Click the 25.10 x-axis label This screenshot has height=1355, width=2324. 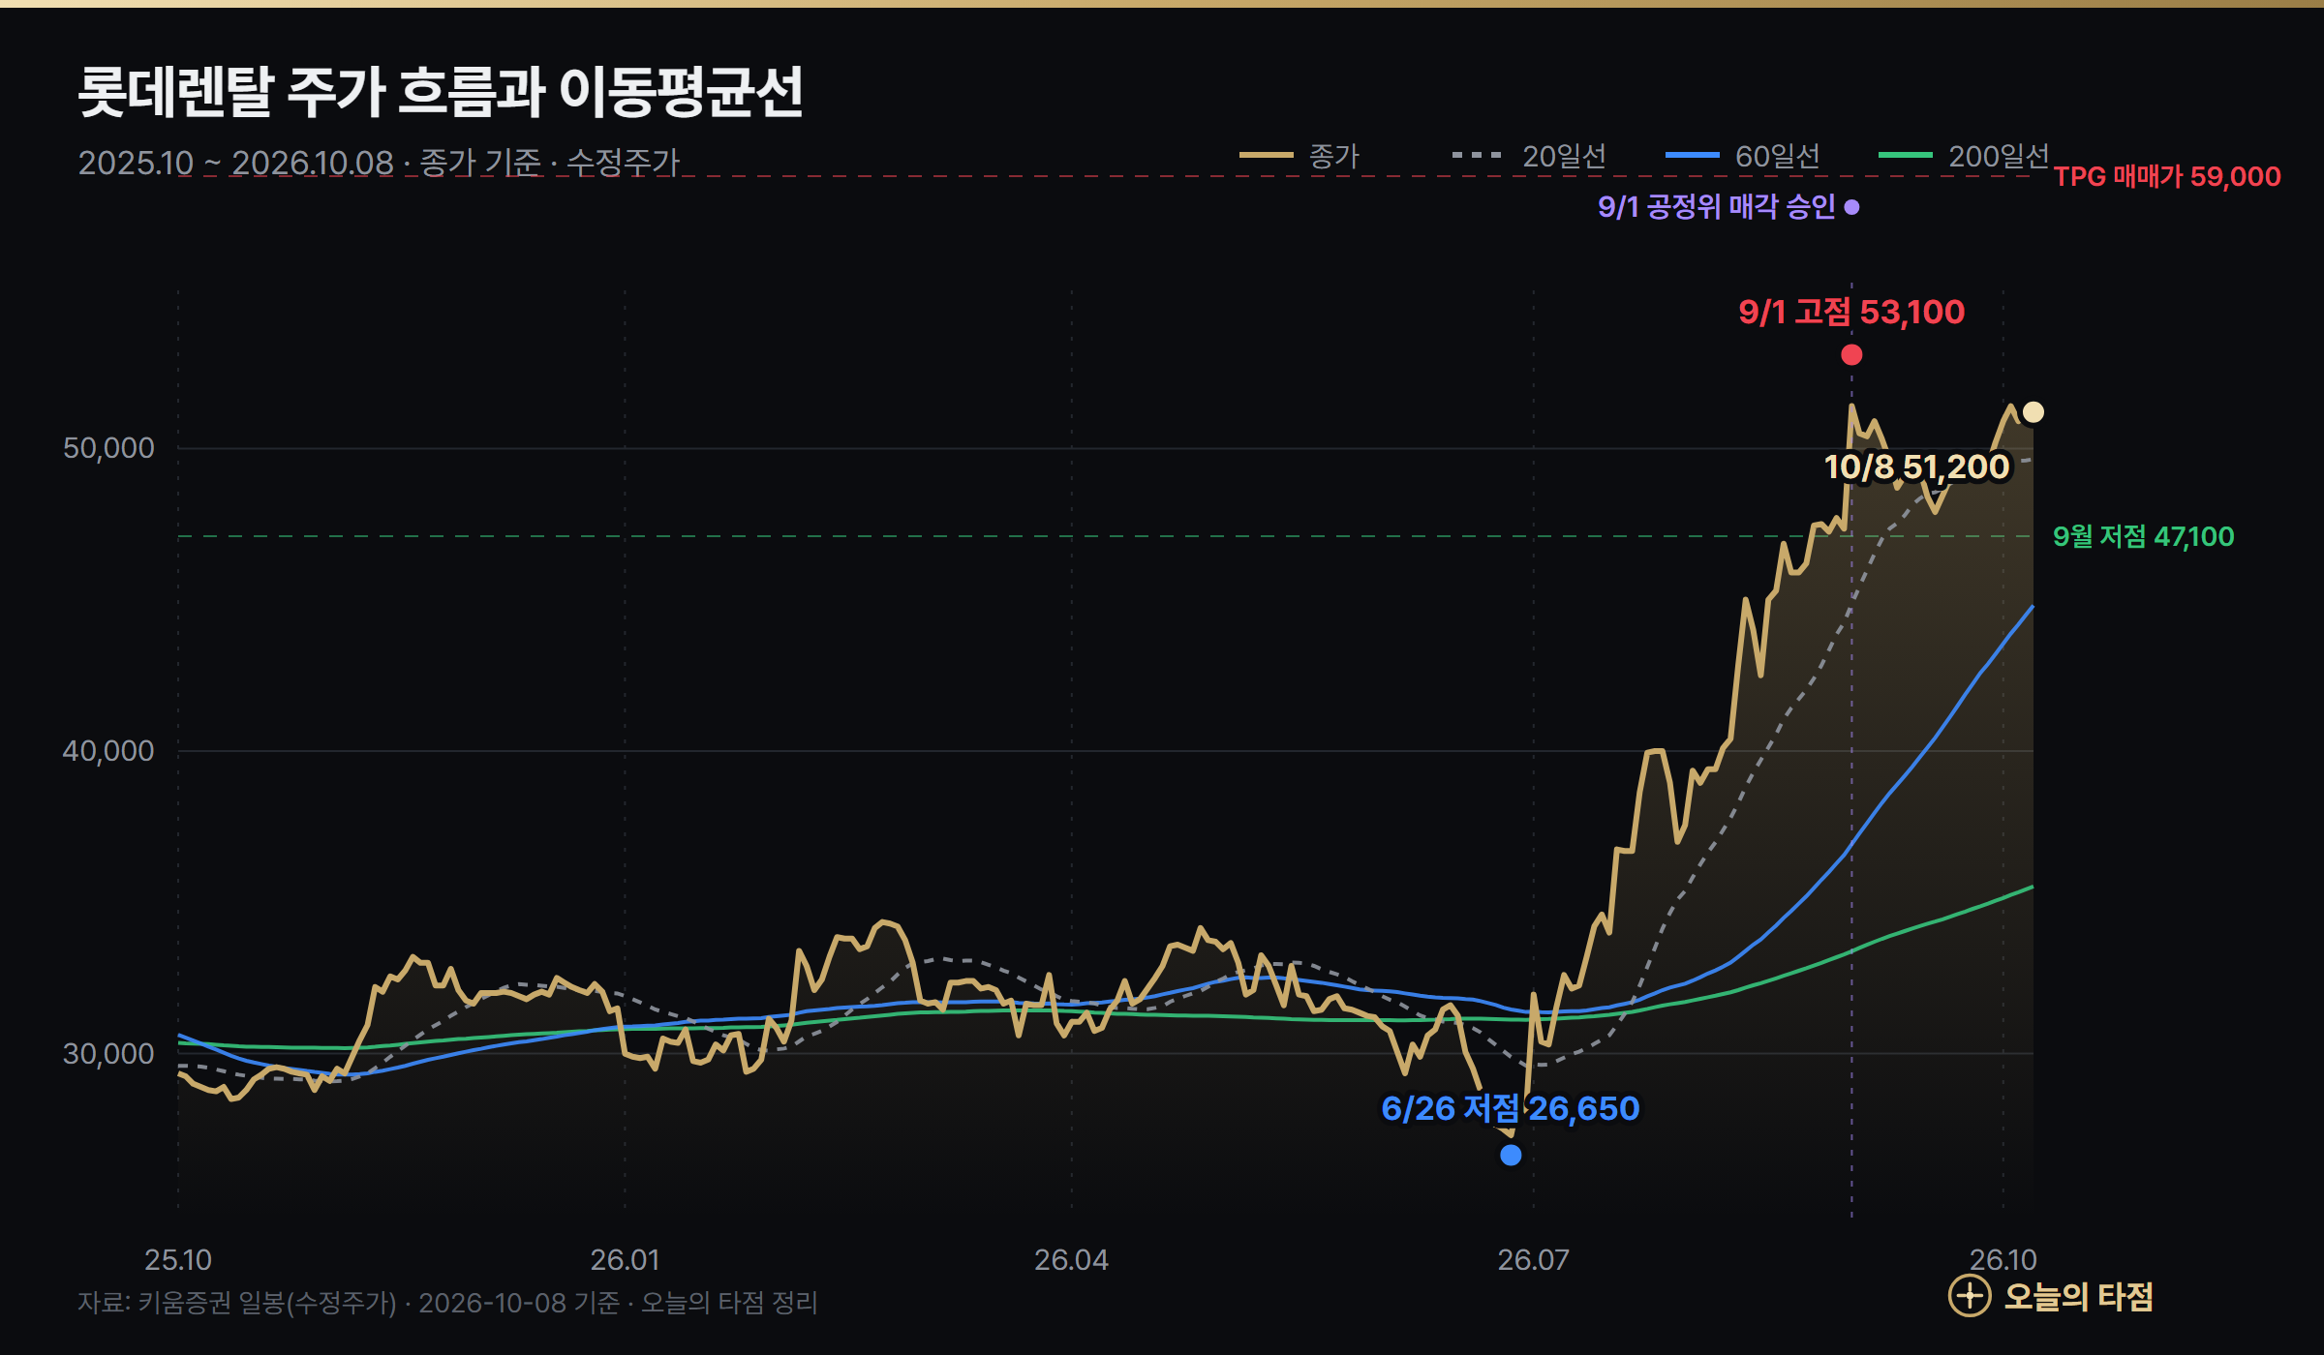point(178,1260)
